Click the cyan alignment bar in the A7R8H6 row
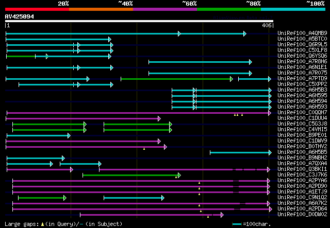This screenshot has width=330, height=228. point(201,62)
